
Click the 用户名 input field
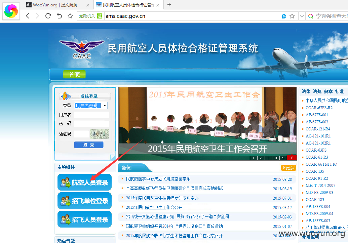91,115
